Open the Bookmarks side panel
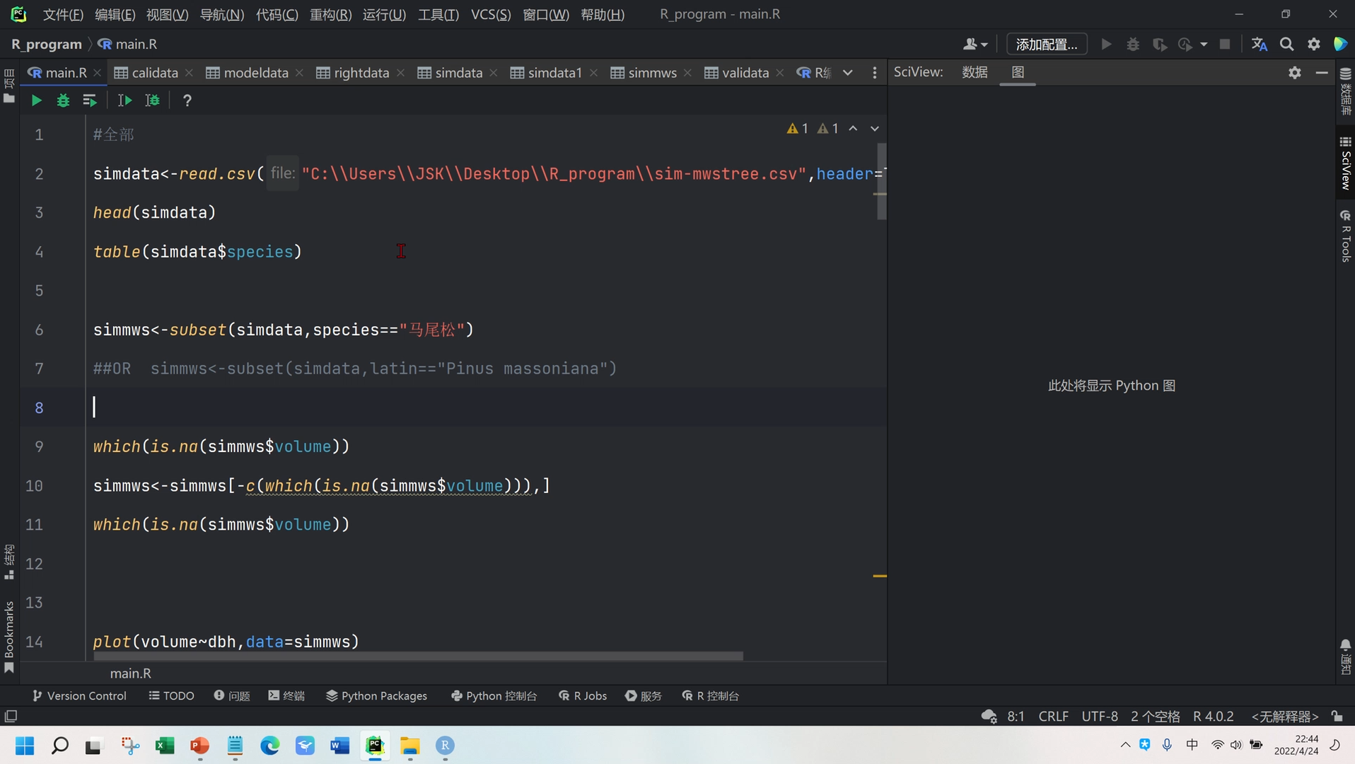This screenshot has width=1355, height=764. [x=9, y=637]
